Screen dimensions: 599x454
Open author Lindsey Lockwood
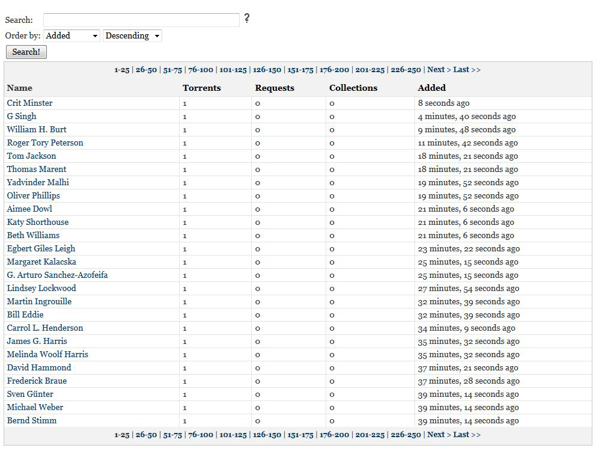tap(41, 289)
